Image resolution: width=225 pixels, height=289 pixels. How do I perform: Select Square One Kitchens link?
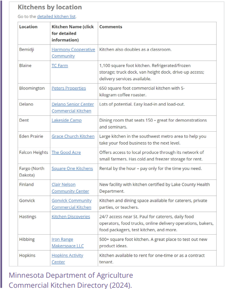72,169
